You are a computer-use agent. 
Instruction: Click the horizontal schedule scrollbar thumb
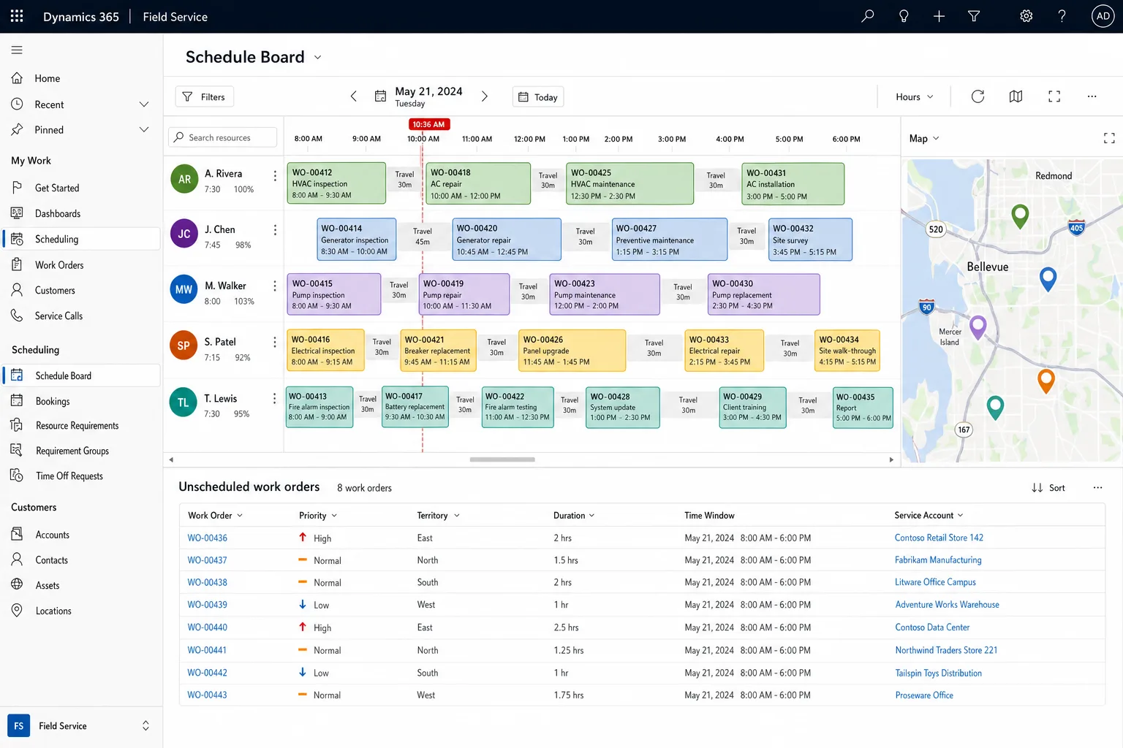(502, 459)
